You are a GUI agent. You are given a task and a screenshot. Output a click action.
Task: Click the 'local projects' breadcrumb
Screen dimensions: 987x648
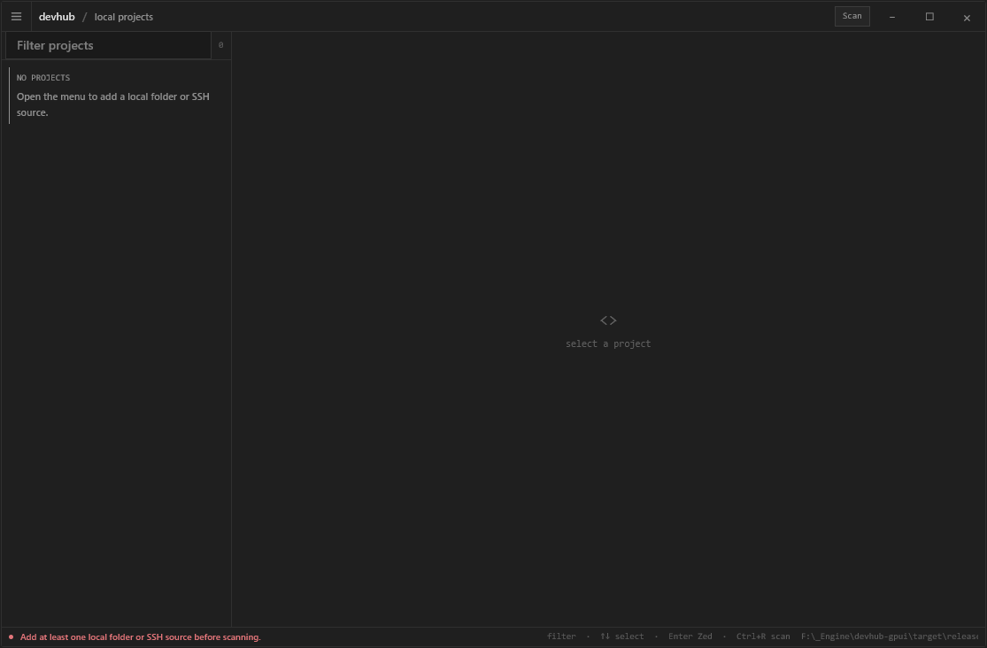coord(123,17)
